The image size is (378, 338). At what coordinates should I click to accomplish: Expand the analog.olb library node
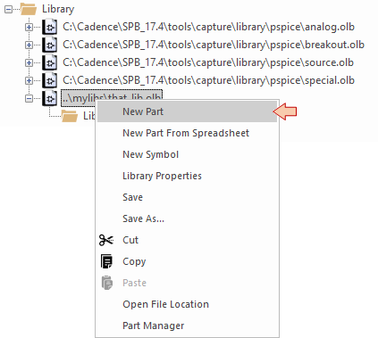29,28
